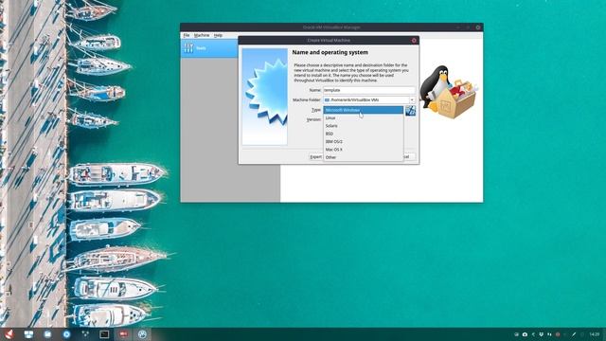
Task: Click the OS type icon beside Type list
Action: (x=410, y=111)
